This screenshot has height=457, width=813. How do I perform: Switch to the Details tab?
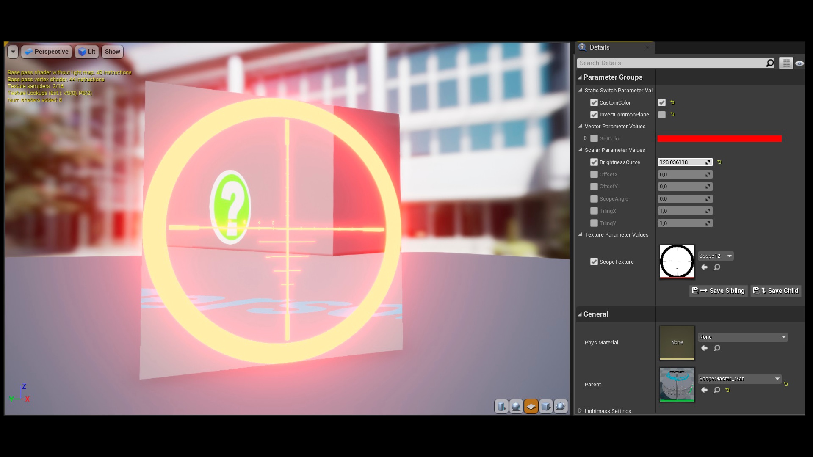click(x=600, y=47)
